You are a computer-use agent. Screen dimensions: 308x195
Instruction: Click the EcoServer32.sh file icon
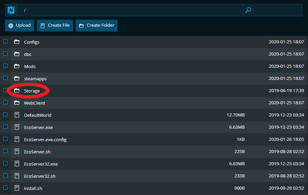coord(17,176)
